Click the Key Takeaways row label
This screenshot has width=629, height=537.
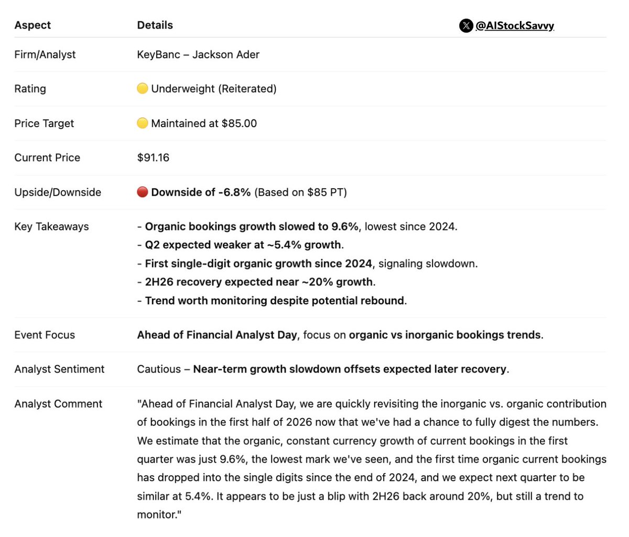coord(51,227)
